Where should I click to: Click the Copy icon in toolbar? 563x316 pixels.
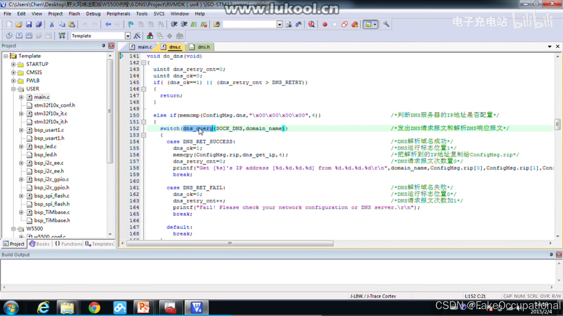pos(62,24)
